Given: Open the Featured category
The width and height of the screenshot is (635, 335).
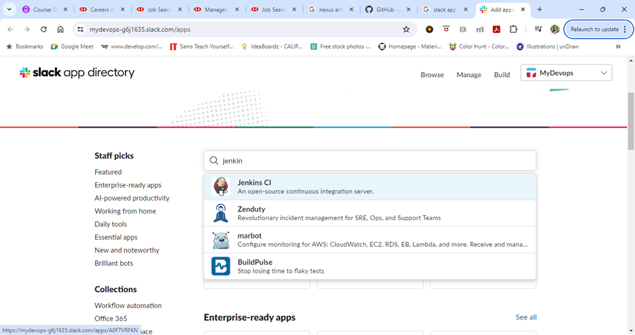Looking at the screenshot, I should [108, 172].
